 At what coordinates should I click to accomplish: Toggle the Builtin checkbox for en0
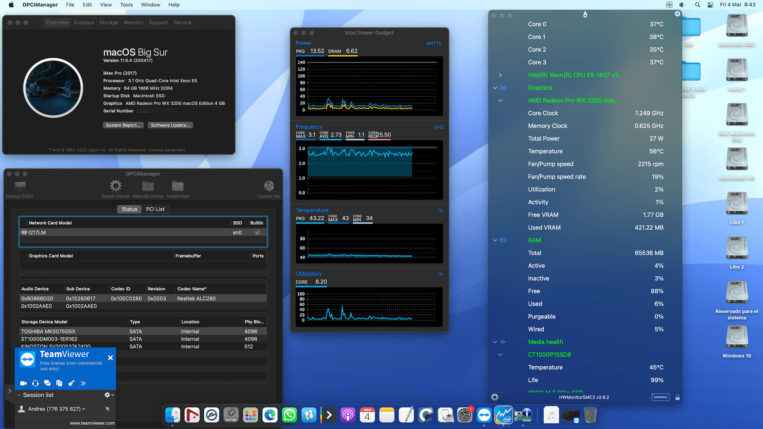[x=258, y=232]
